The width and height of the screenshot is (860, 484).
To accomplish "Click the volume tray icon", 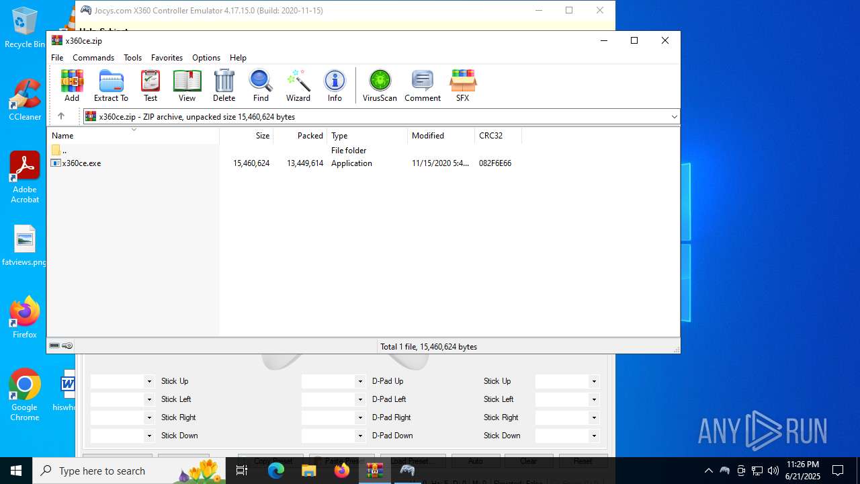I will [x=773, y=471].
